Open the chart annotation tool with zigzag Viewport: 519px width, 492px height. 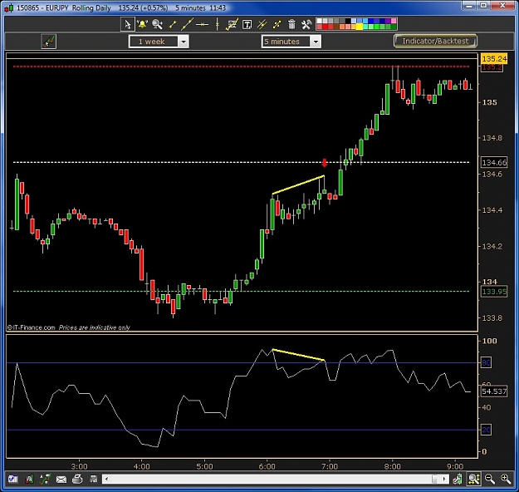click(232, 24)
